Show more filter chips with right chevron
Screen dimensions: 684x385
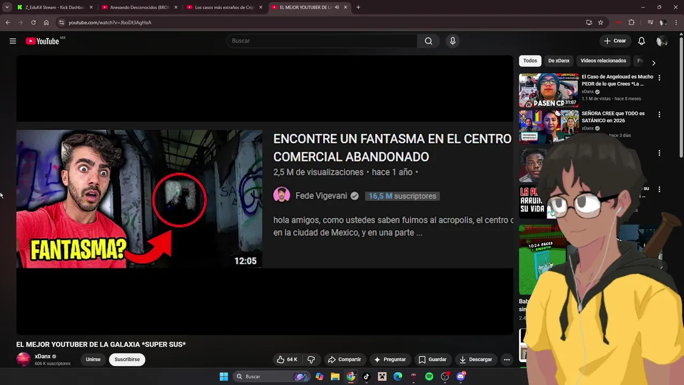(x=653, y=63)
